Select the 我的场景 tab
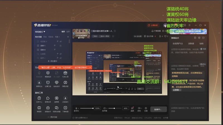223x125 pixels. coord(38,37)
